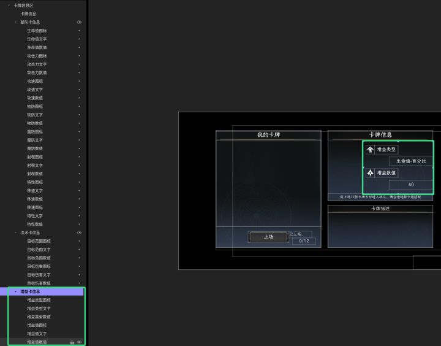The width and height of the screenshot is (441, 346).
Task: Click the visibility dot of 魔防图标 layer
Action: tap(79, 131)
